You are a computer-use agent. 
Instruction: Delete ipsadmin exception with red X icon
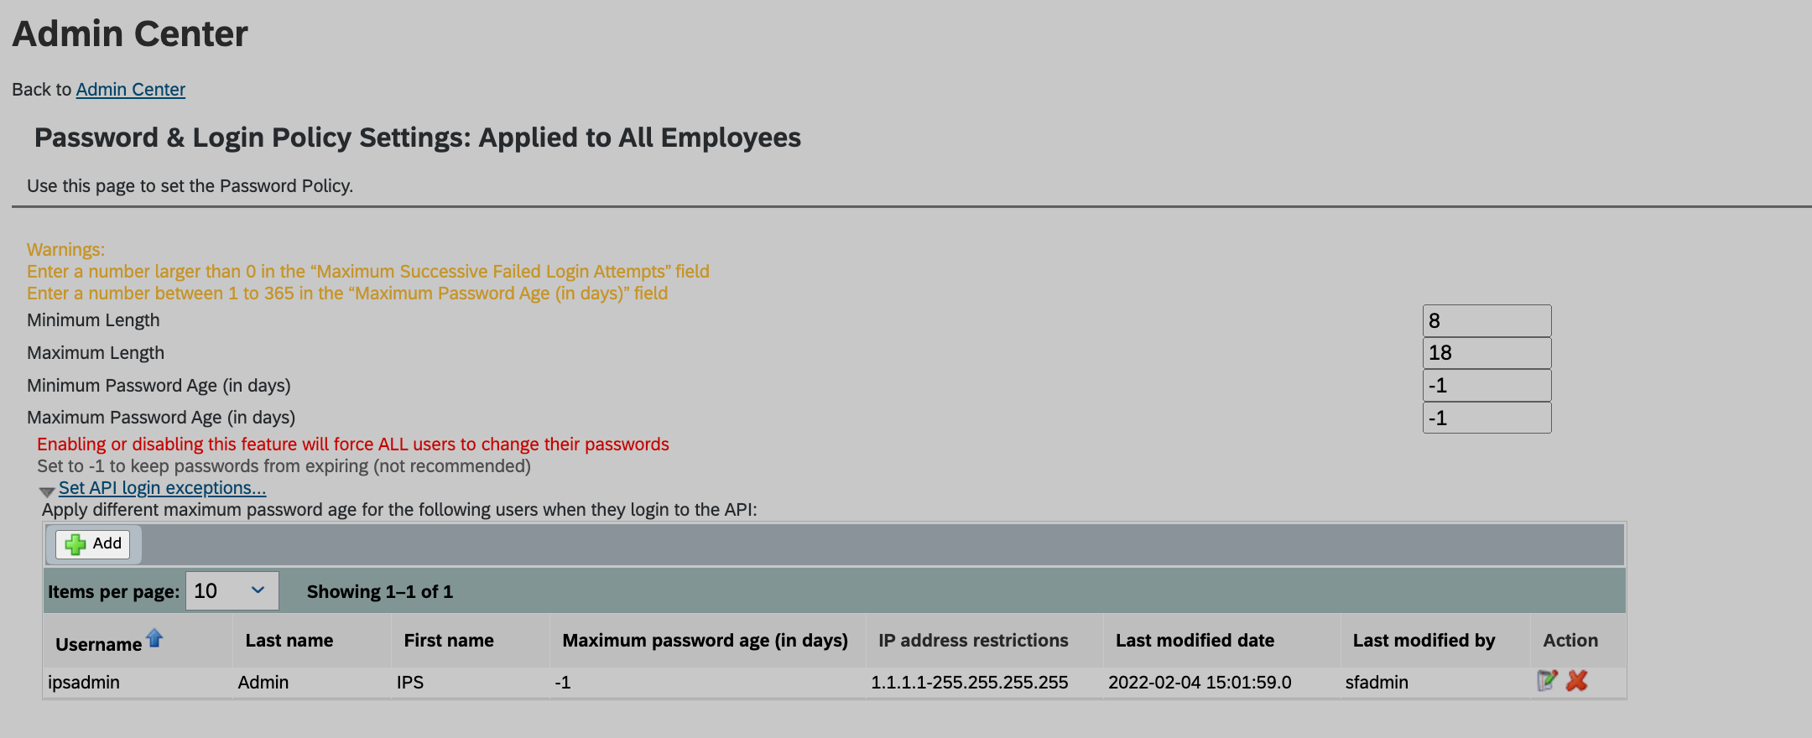(1577, 681)
